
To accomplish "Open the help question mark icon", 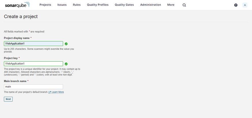I will (236, 5).
